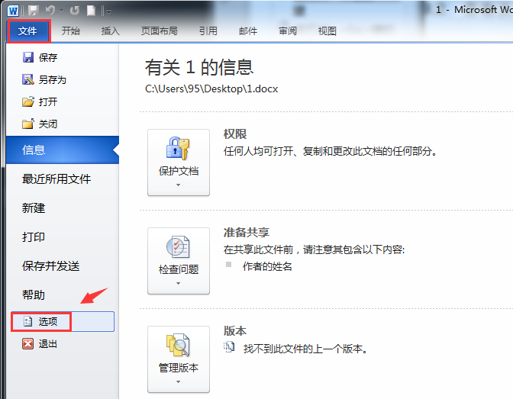
Task: Select 保存并发送 in the backstage menu
Action: [50, 266]
